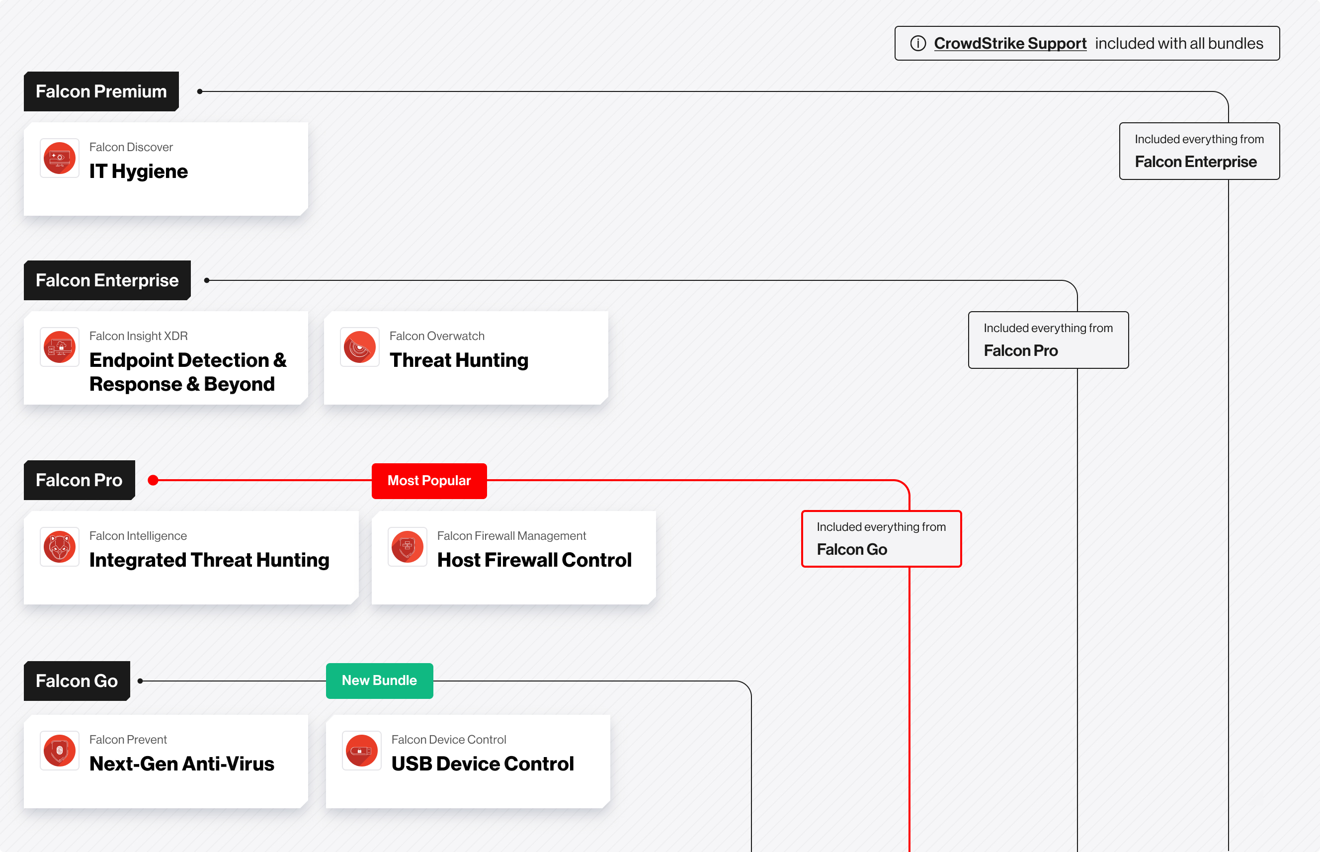Select the Falcon Enterprise bundle label

[107, 280]
